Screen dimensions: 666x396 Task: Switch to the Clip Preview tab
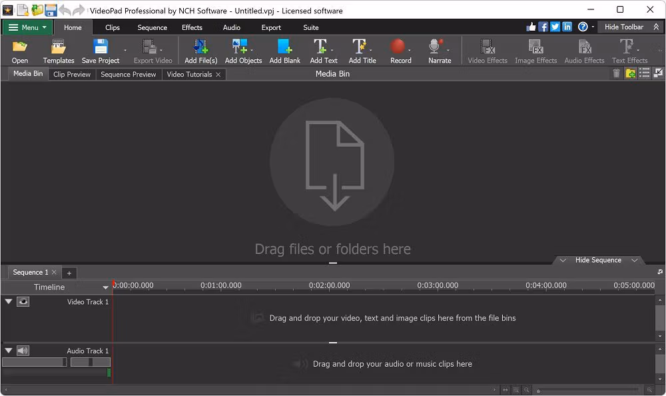click(72, 75)
